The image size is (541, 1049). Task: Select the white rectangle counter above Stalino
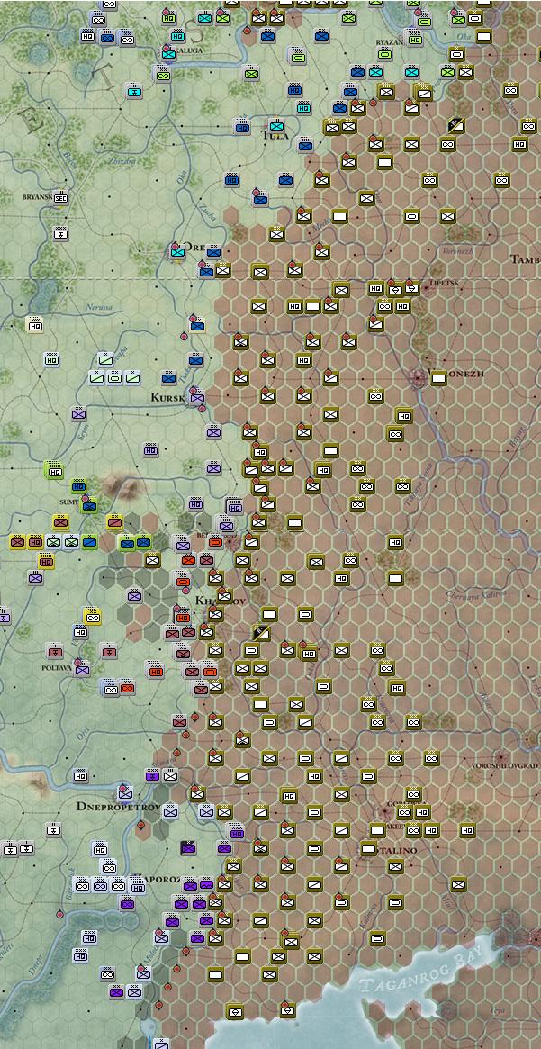[x=377, y=830]
